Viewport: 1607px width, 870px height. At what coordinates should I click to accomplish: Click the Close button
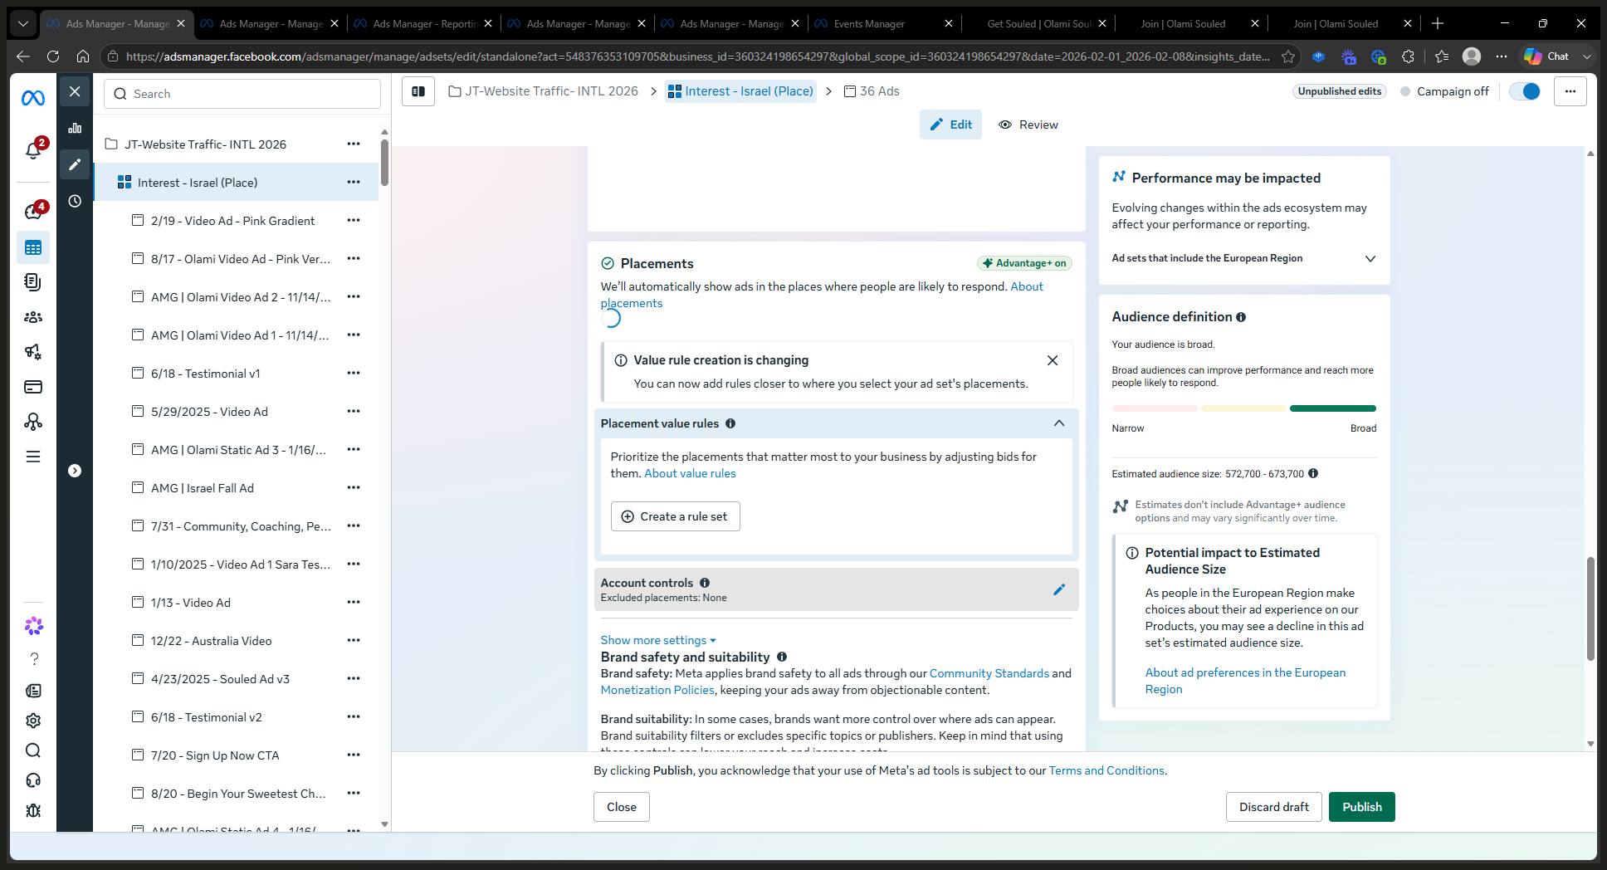(622, 807)
